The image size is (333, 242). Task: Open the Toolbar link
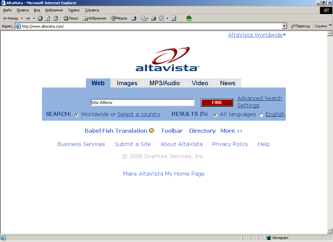[172, 131]
